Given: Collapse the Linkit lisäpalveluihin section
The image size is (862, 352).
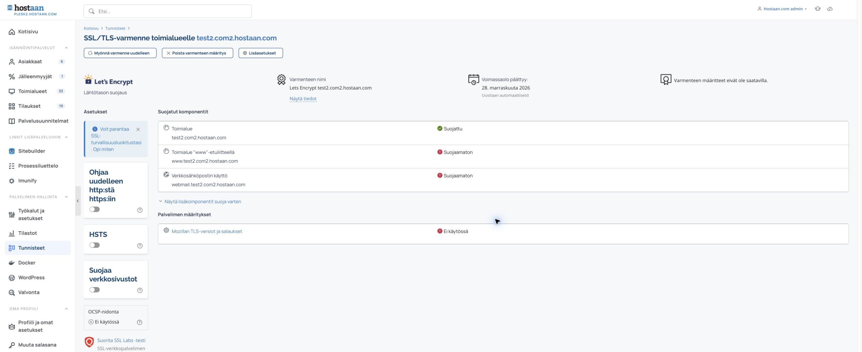Looking at the screenshot, I should click(x=66, y=137).
